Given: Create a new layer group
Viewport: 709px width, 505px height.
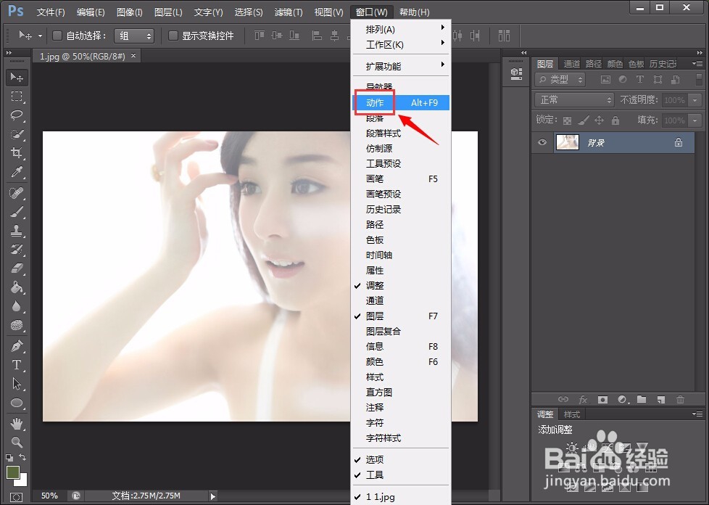Looking at the screenshot, I should [x=642, y=400].
